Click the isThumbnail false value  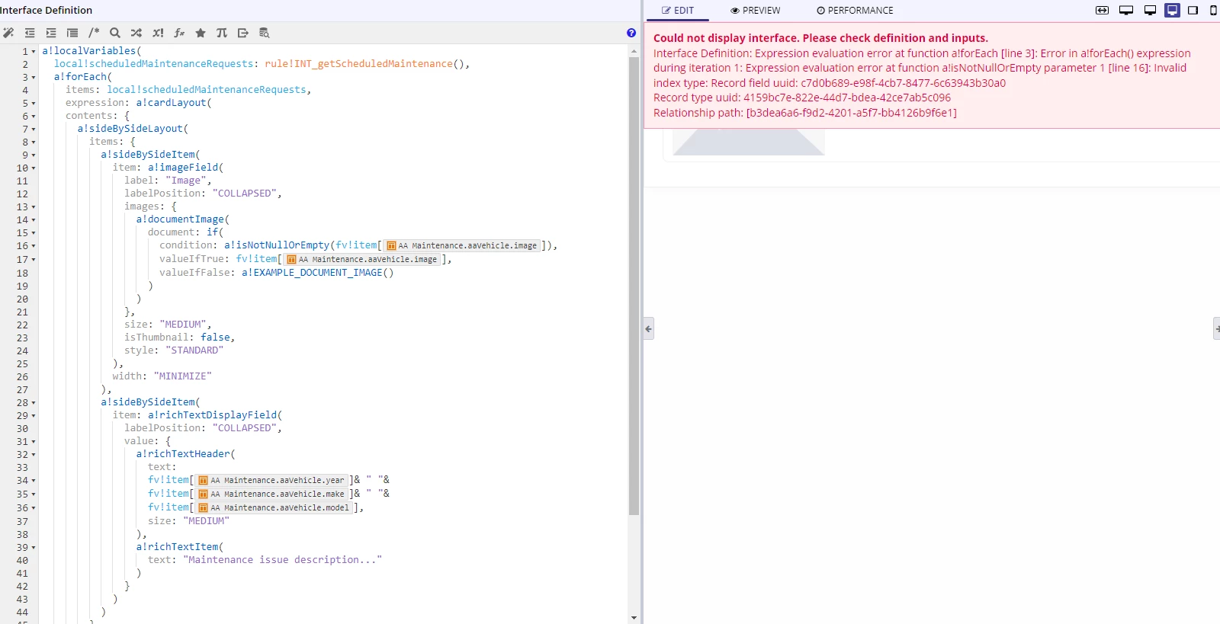click(x=215, y=338)
